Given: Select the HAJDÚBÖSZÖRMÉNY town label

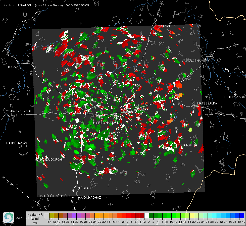Looking at the screenshot, I should pyautogui.click(x=55, y=196).
